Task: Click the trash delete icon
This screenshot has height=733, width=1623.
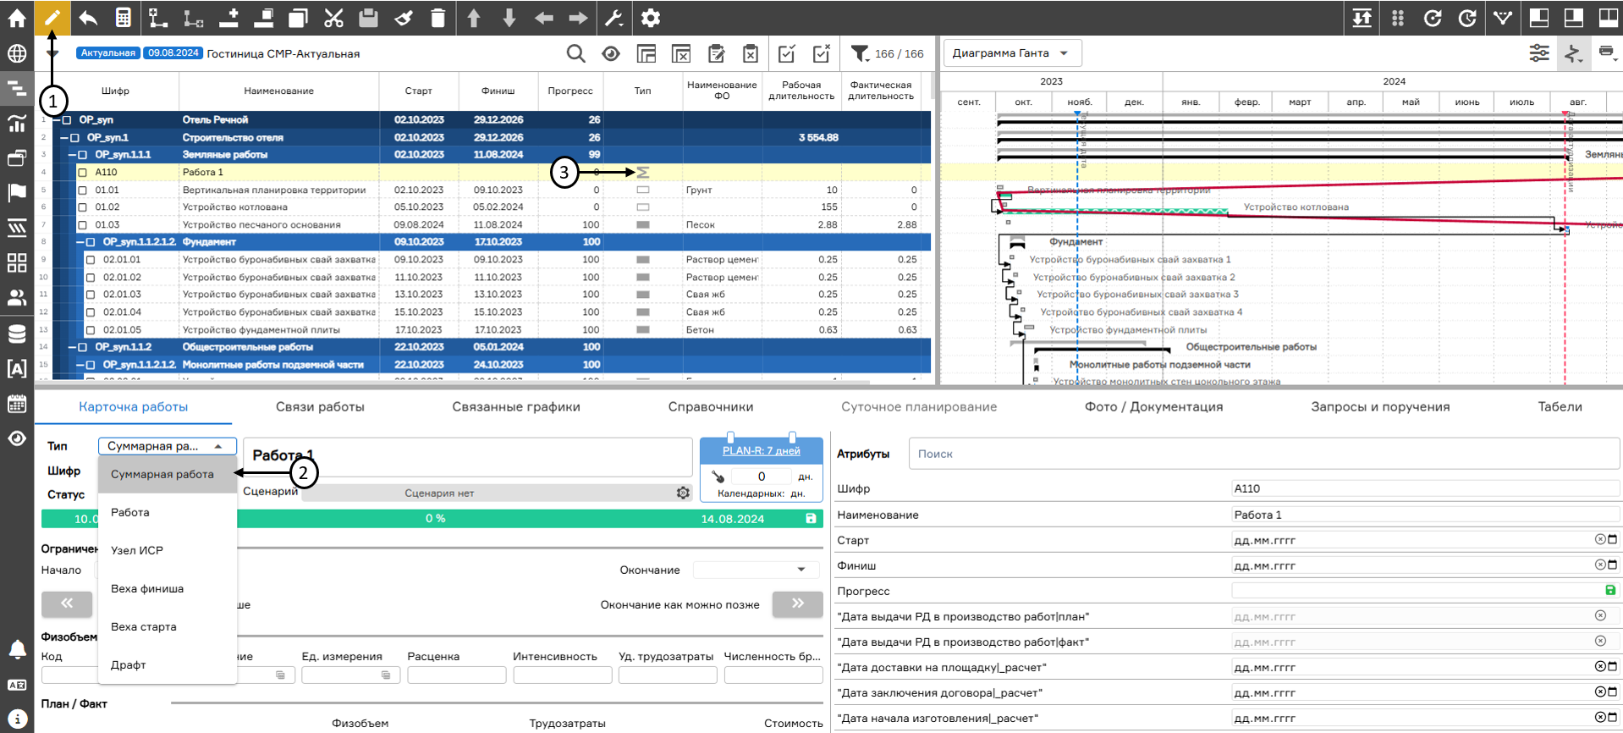Action: pyautogui.click(x=437, y=18)
